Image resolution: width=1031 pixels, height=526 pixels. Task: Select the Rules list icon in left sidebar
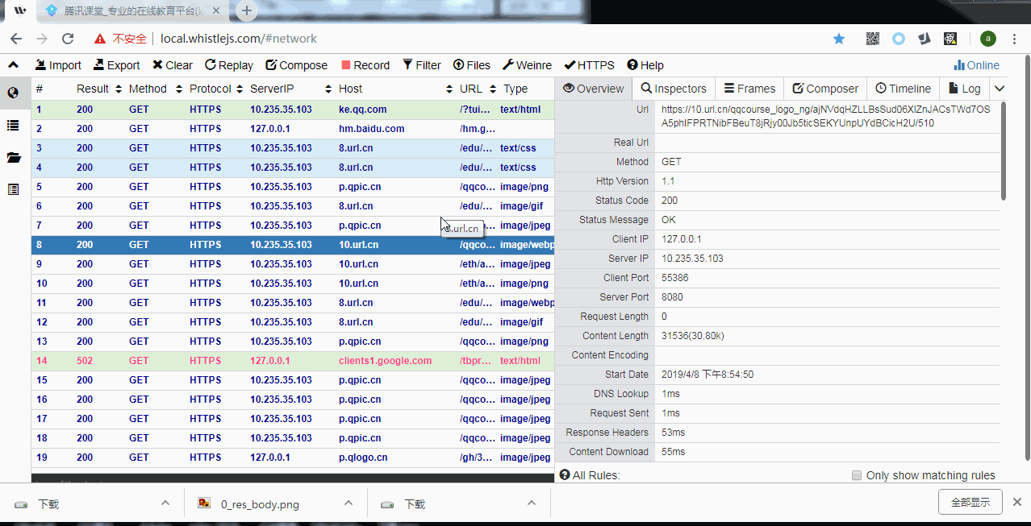tap(13, 125)
